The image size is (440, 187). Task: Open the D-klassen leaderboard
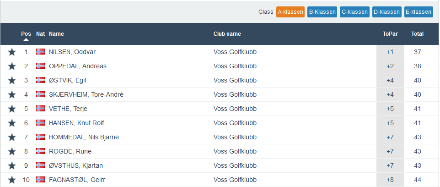point(386,12)
